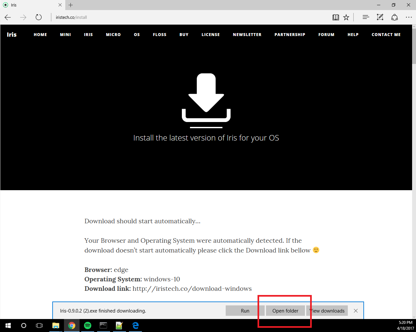Open the PARTNERSHIP page
Viewport: 416px width, 332px height.
coord(290,34)
